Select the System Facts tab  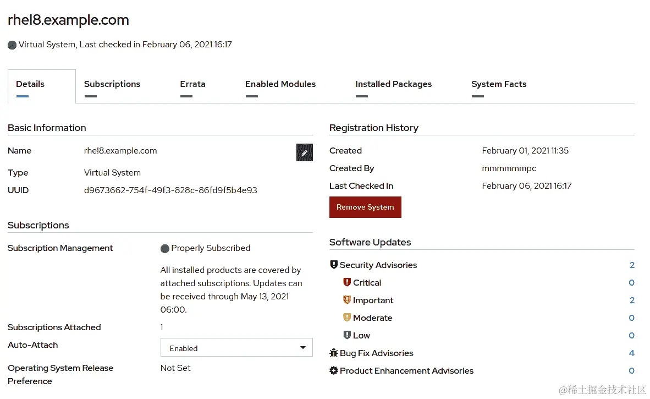pyautogui.click(x=499, y=84)
